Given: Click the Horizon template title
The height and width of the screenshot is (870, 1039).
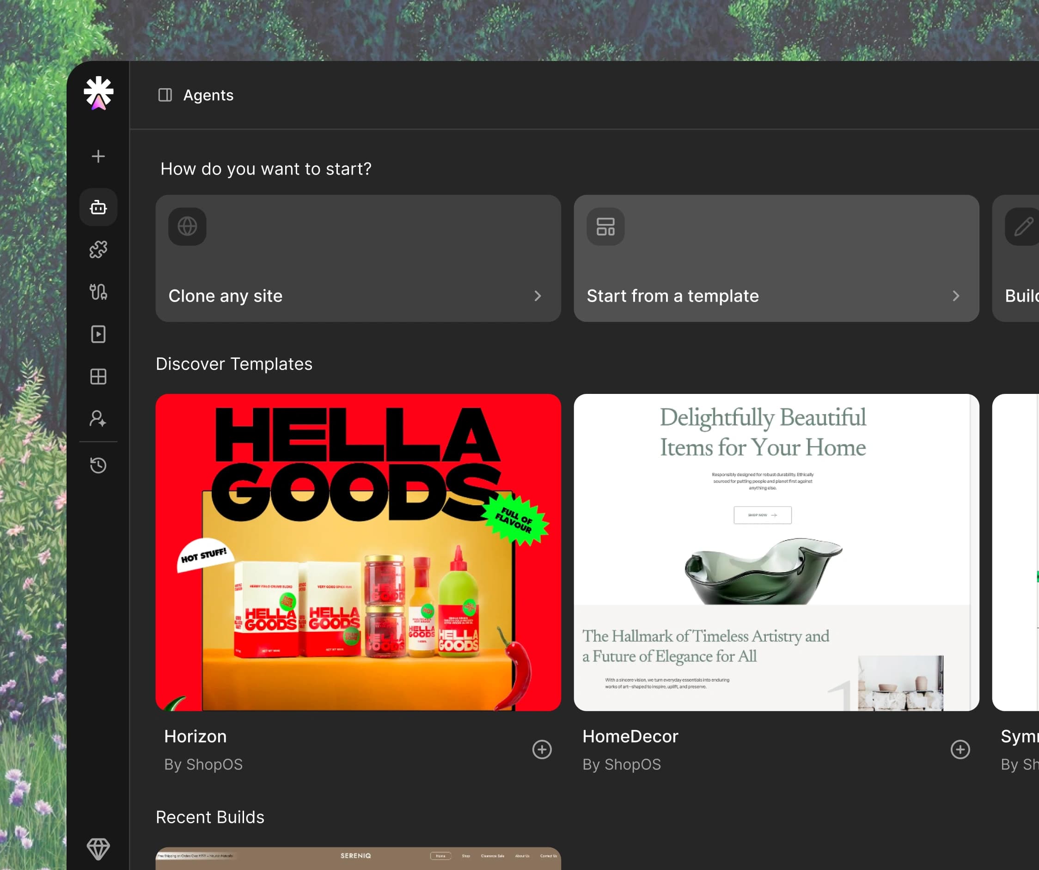Looking at the screenshot, I should coord(196,736).
